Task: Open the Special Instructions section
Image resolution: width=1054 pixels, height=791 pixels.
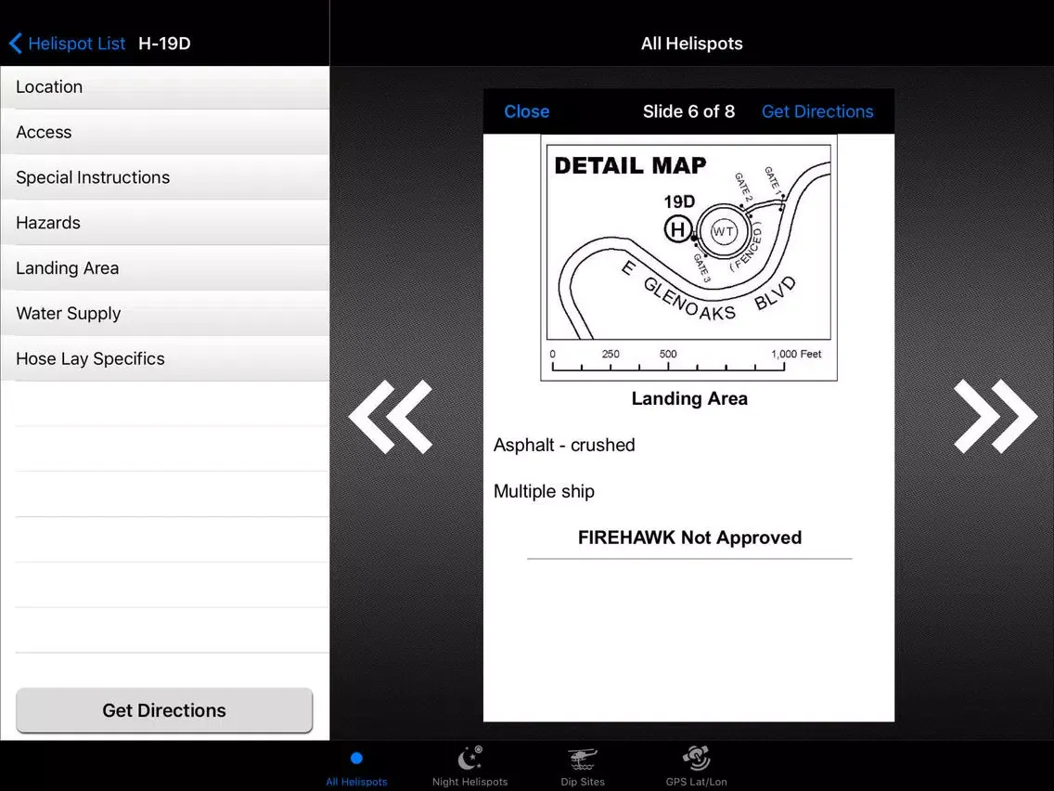Action: [165, 177]
